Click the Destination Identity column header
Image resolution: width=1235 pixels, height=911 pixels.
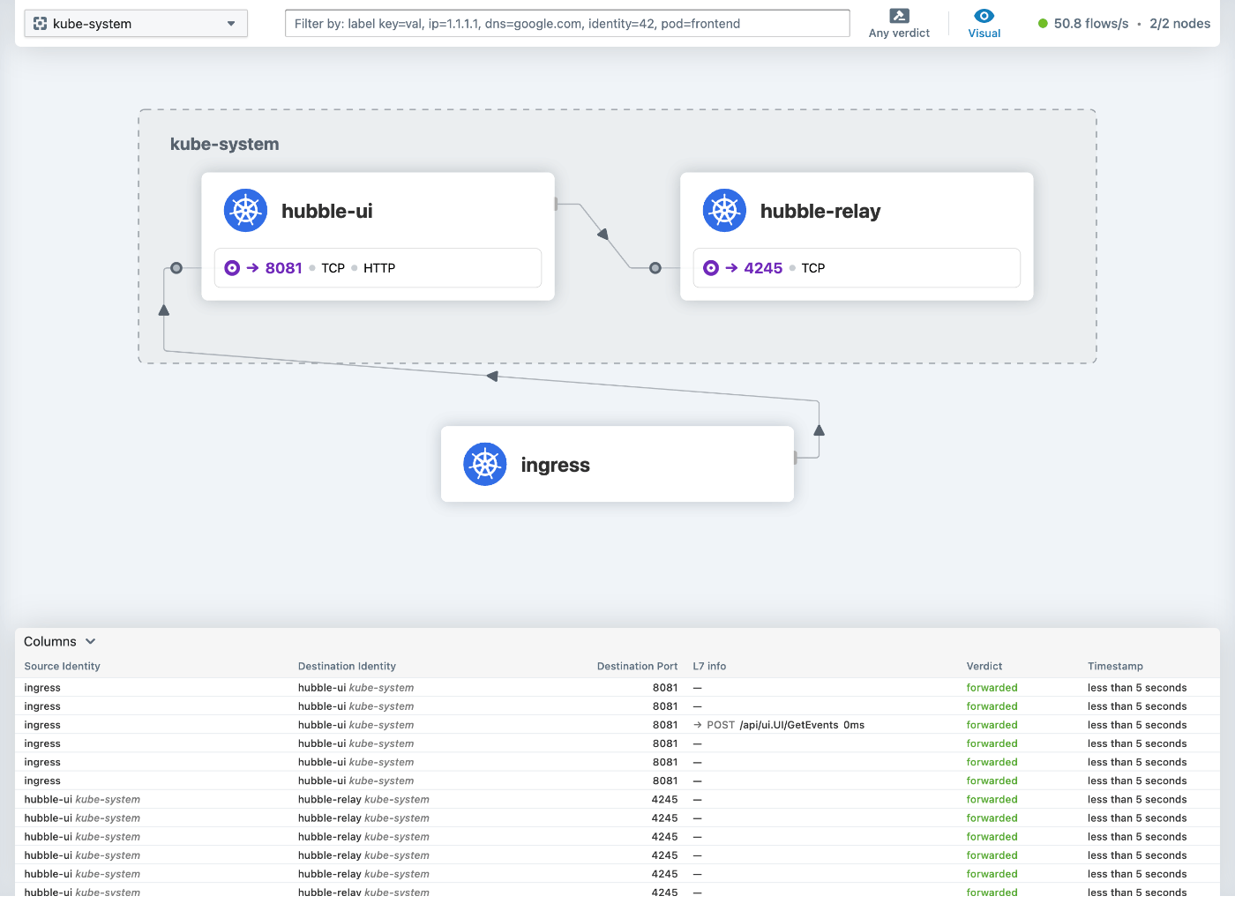pos(347,666)
